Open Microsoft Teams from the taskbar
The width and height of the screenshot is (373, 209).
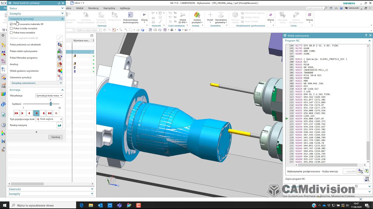click(119, 206)
